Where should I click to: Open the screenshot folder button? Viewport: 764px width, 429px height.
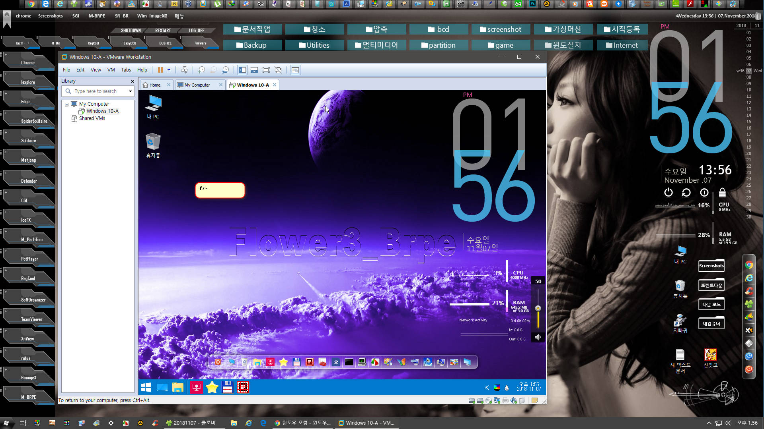(501, 29)
